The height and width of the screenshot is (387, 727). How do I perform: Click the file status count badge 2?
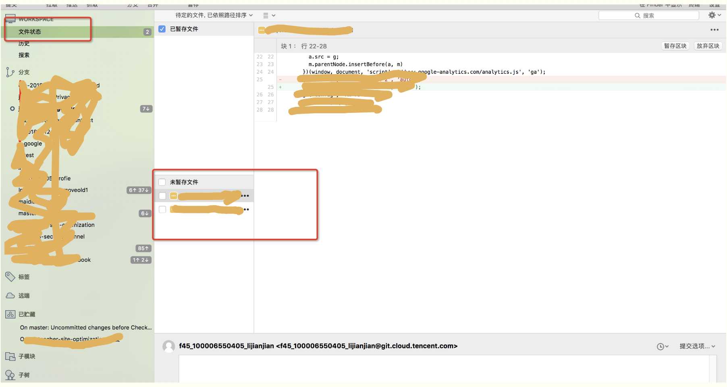point(147,32)
